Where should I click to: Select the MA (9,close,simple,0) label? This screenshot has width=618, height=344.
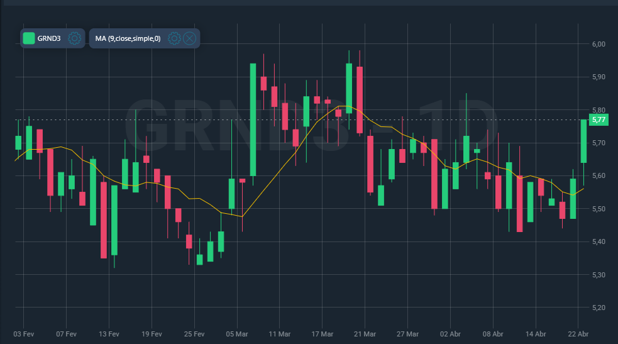click(x=128, y=38)
